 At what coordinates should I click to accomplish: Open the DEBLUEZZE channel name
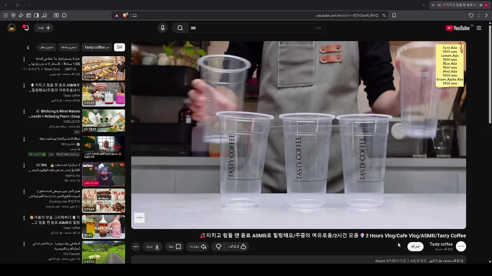point(72,122)
